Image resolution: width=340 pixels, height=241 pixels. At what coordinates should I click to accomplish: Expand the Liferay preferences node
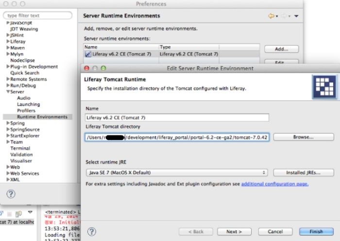pos(8,41)
